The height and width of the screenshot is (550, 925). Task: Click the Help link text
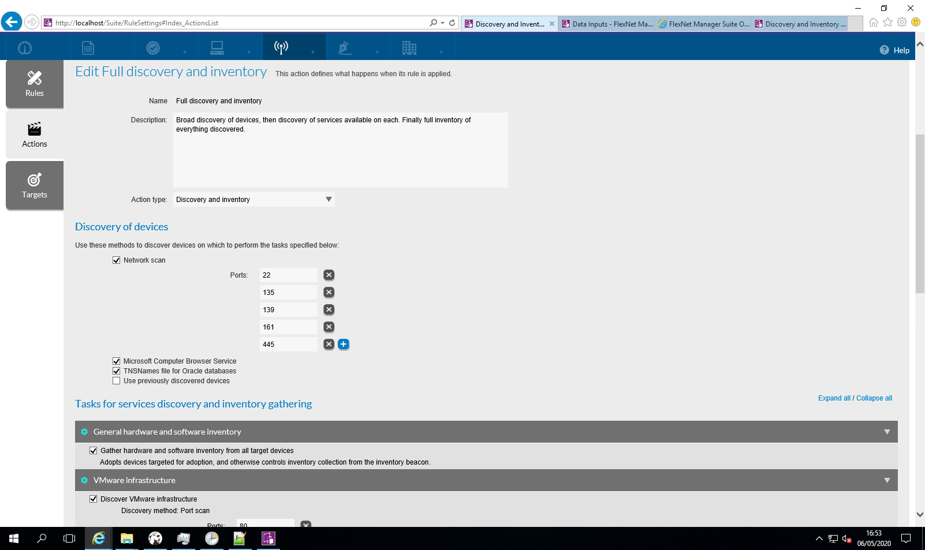(x=901, y=50)
